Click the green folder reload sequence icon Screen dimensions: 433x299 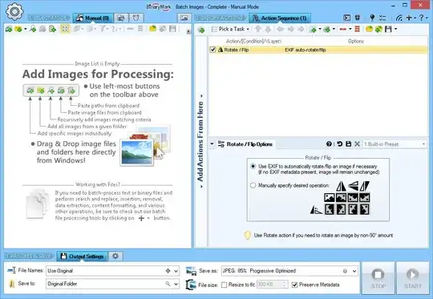(x=378, y=29)
